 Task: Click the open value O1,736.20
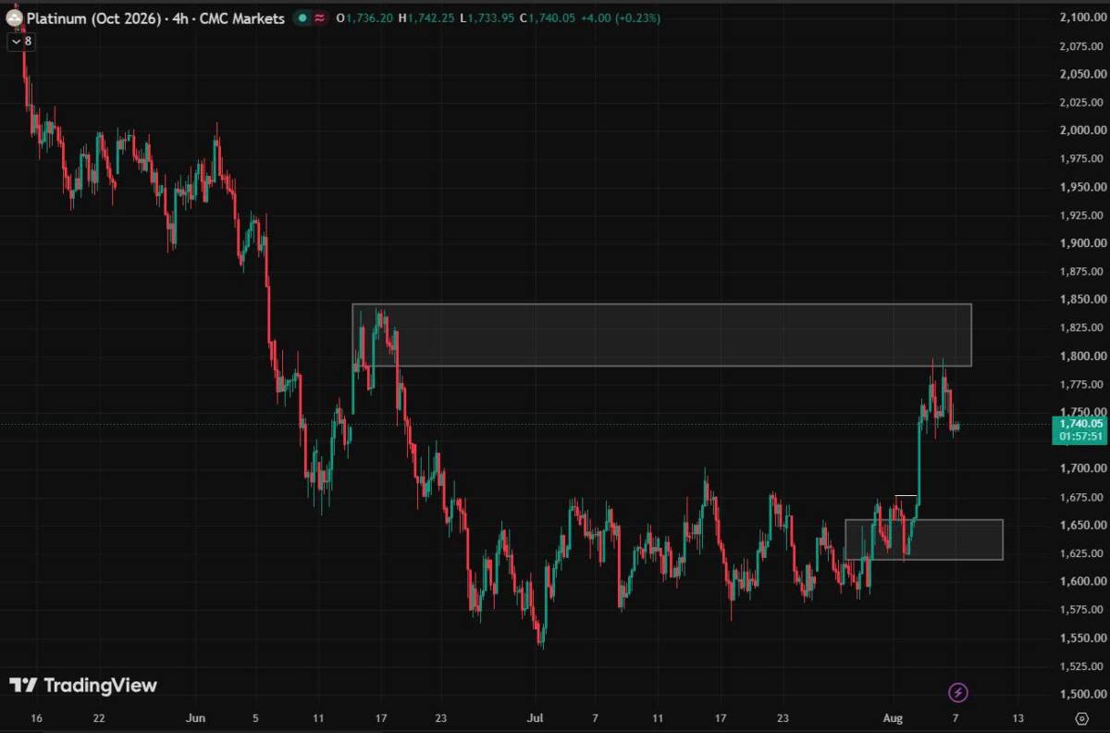pos(364,19)
